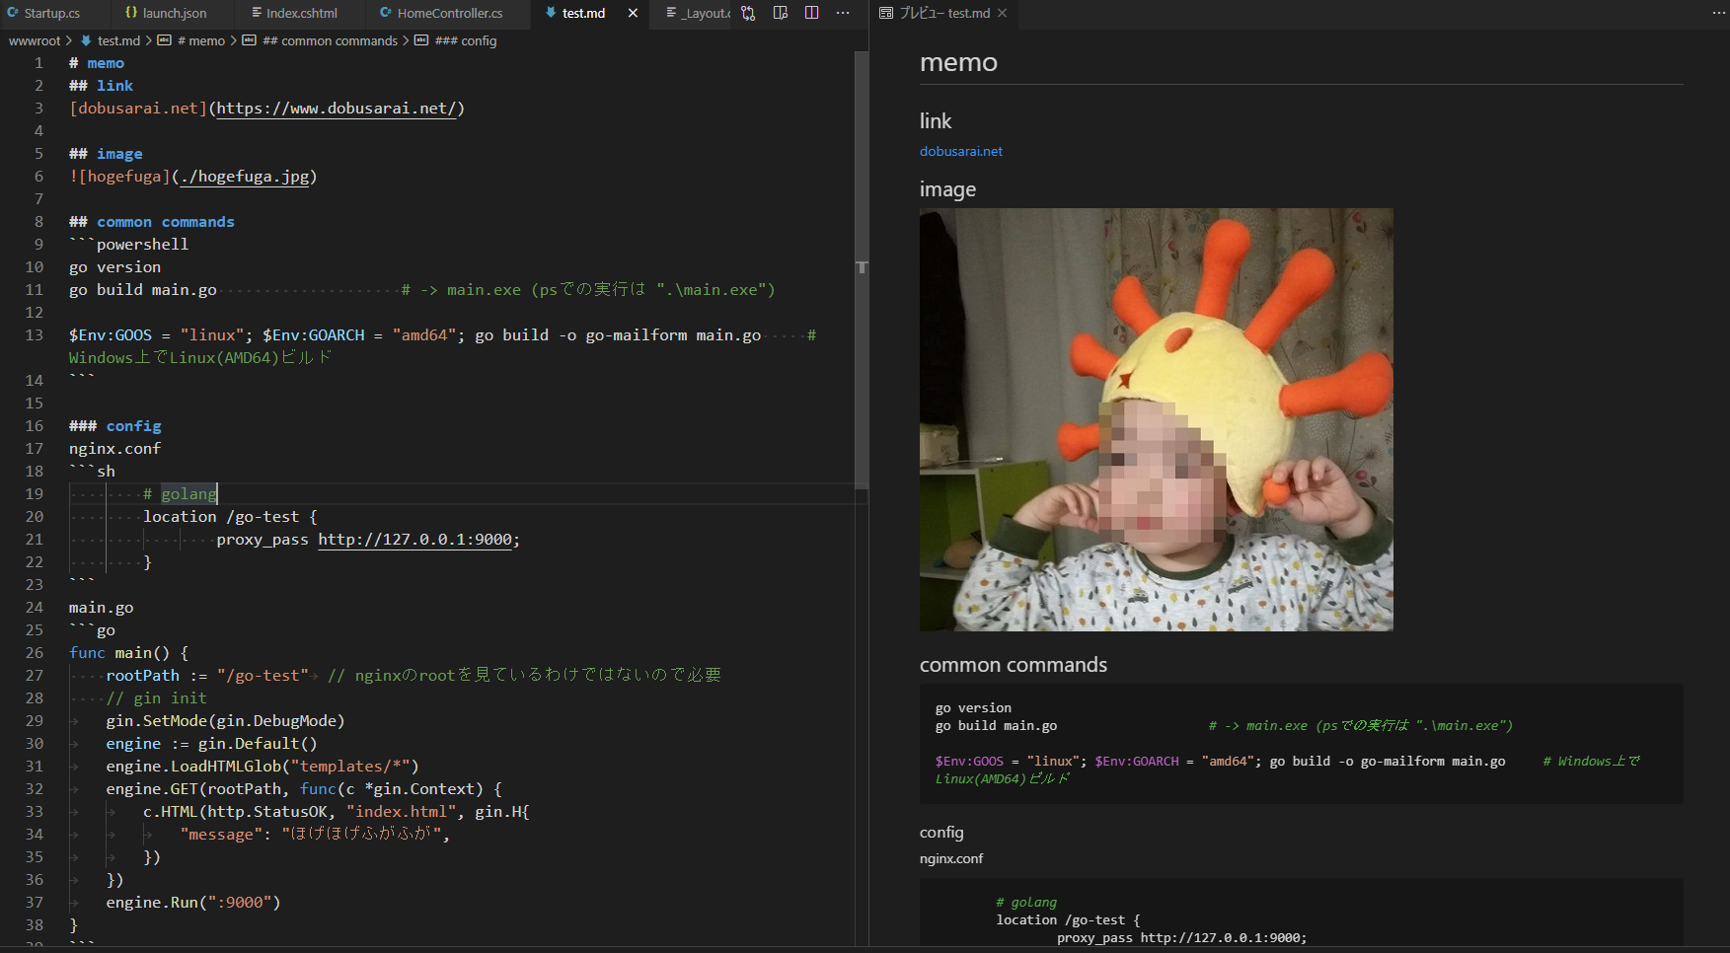1730x953 pixels.
Task: Open the editor more actions menu
Action: (x=843, y=13)
